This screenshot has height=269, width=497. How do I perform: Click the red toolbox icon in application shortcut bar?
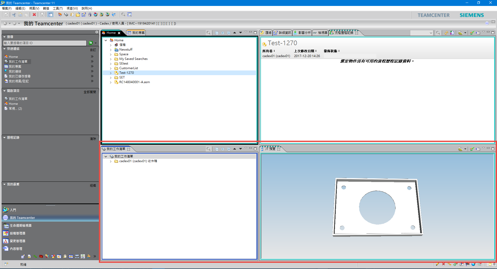[x=41, y=256]
